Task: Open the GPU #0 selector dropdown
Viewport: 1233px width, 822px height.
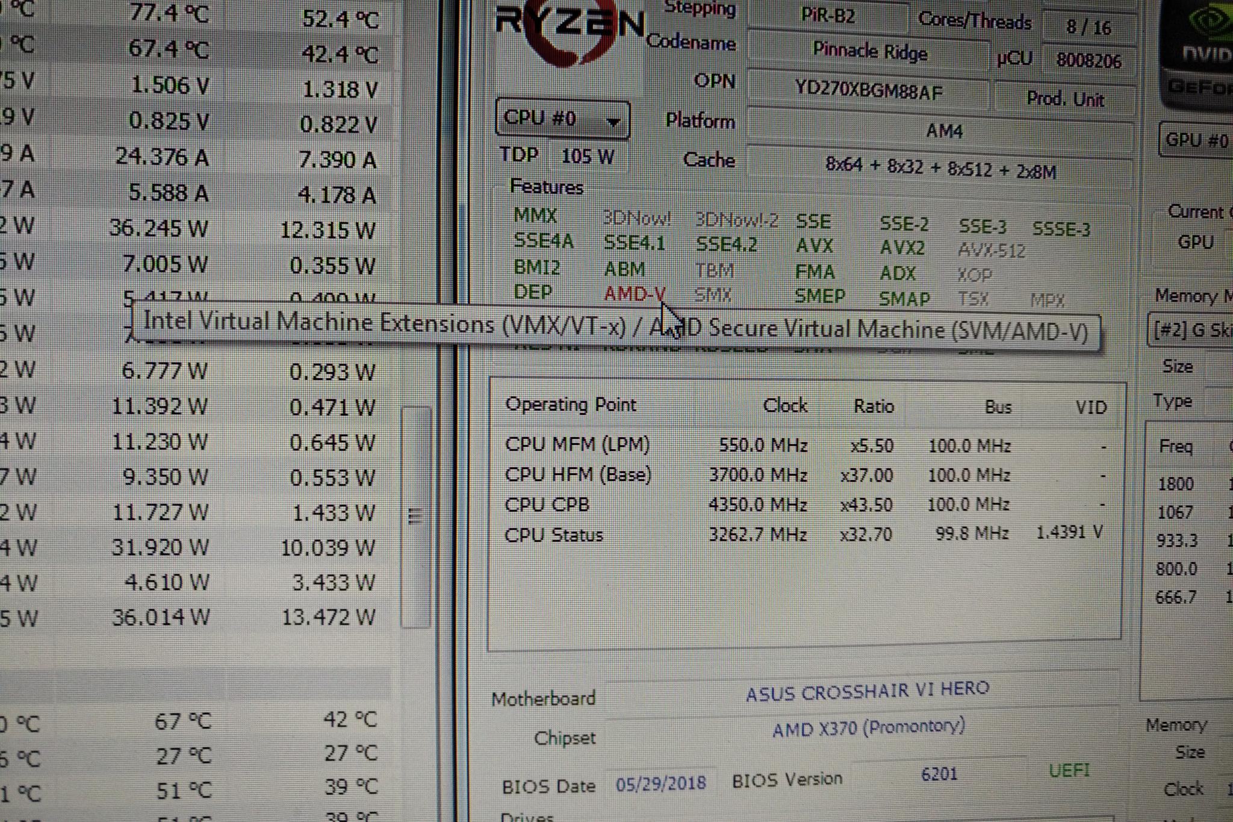Action: tap(1196, 140)
